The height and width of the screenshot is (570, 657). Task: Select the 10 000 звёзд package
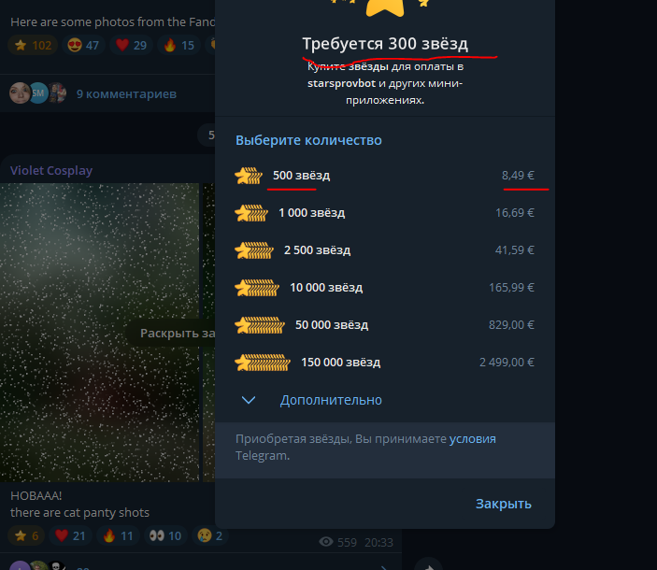click(385, 287)
